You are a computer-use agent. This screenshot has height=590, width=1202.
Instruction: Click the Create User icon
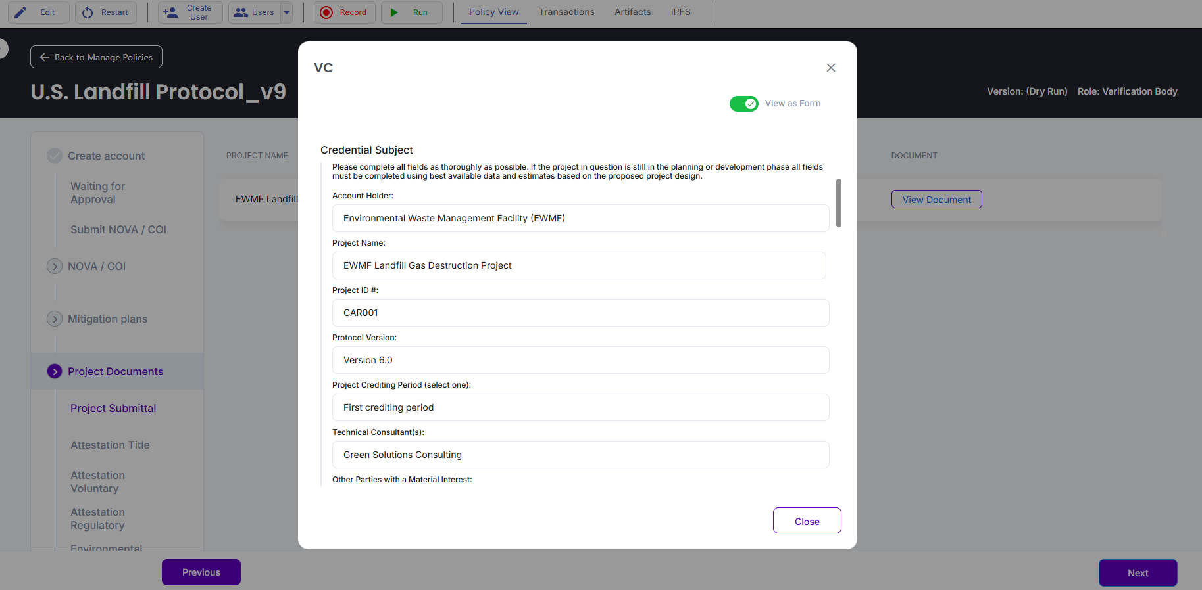(x=170, y=12)
